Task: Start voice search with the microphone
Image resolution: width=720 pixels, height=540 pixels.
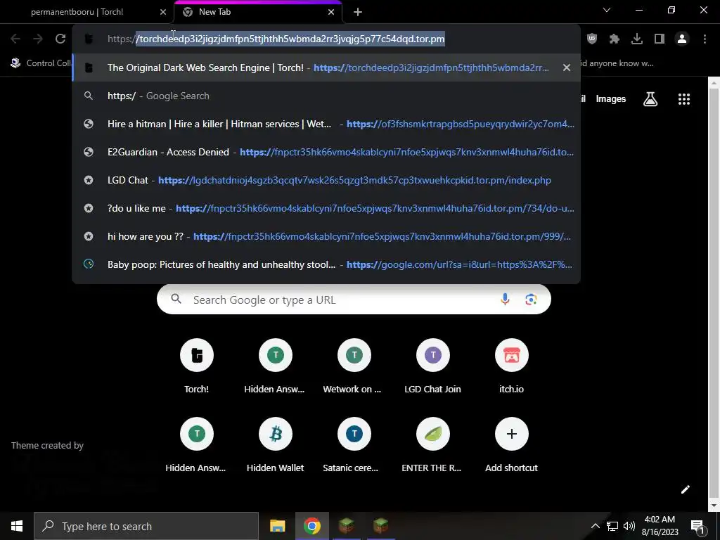Action: click(505, 300)
